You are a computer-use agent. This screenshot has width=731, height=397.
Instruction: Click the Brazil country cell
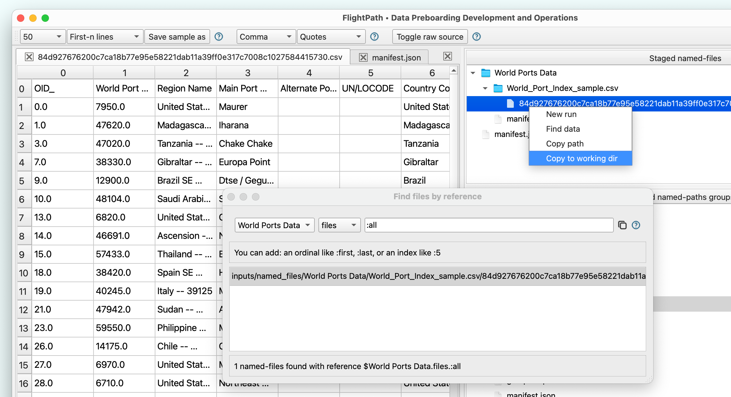tap(426, 181)
